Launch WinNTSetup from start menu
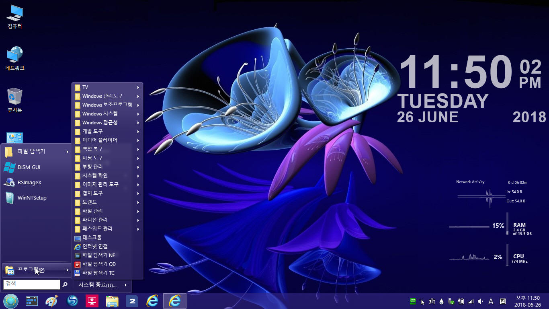This screenshot has height=309, width=549. [36, 198]
